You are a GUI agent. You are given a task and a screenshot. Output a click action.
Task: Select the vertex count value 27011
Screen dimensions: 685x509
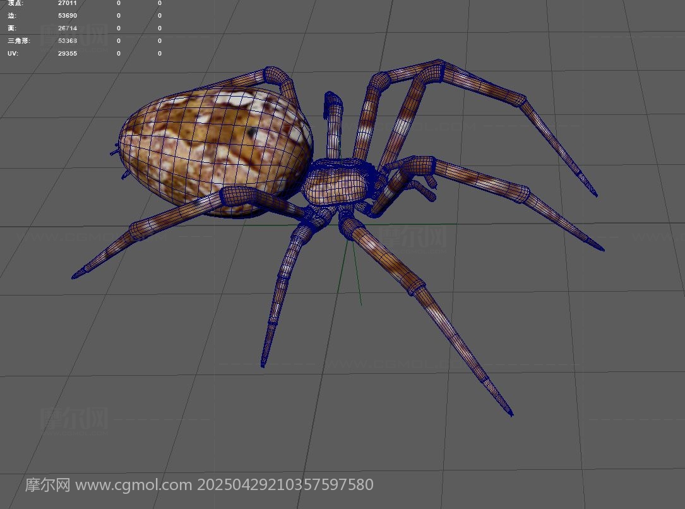click(68, 3)
